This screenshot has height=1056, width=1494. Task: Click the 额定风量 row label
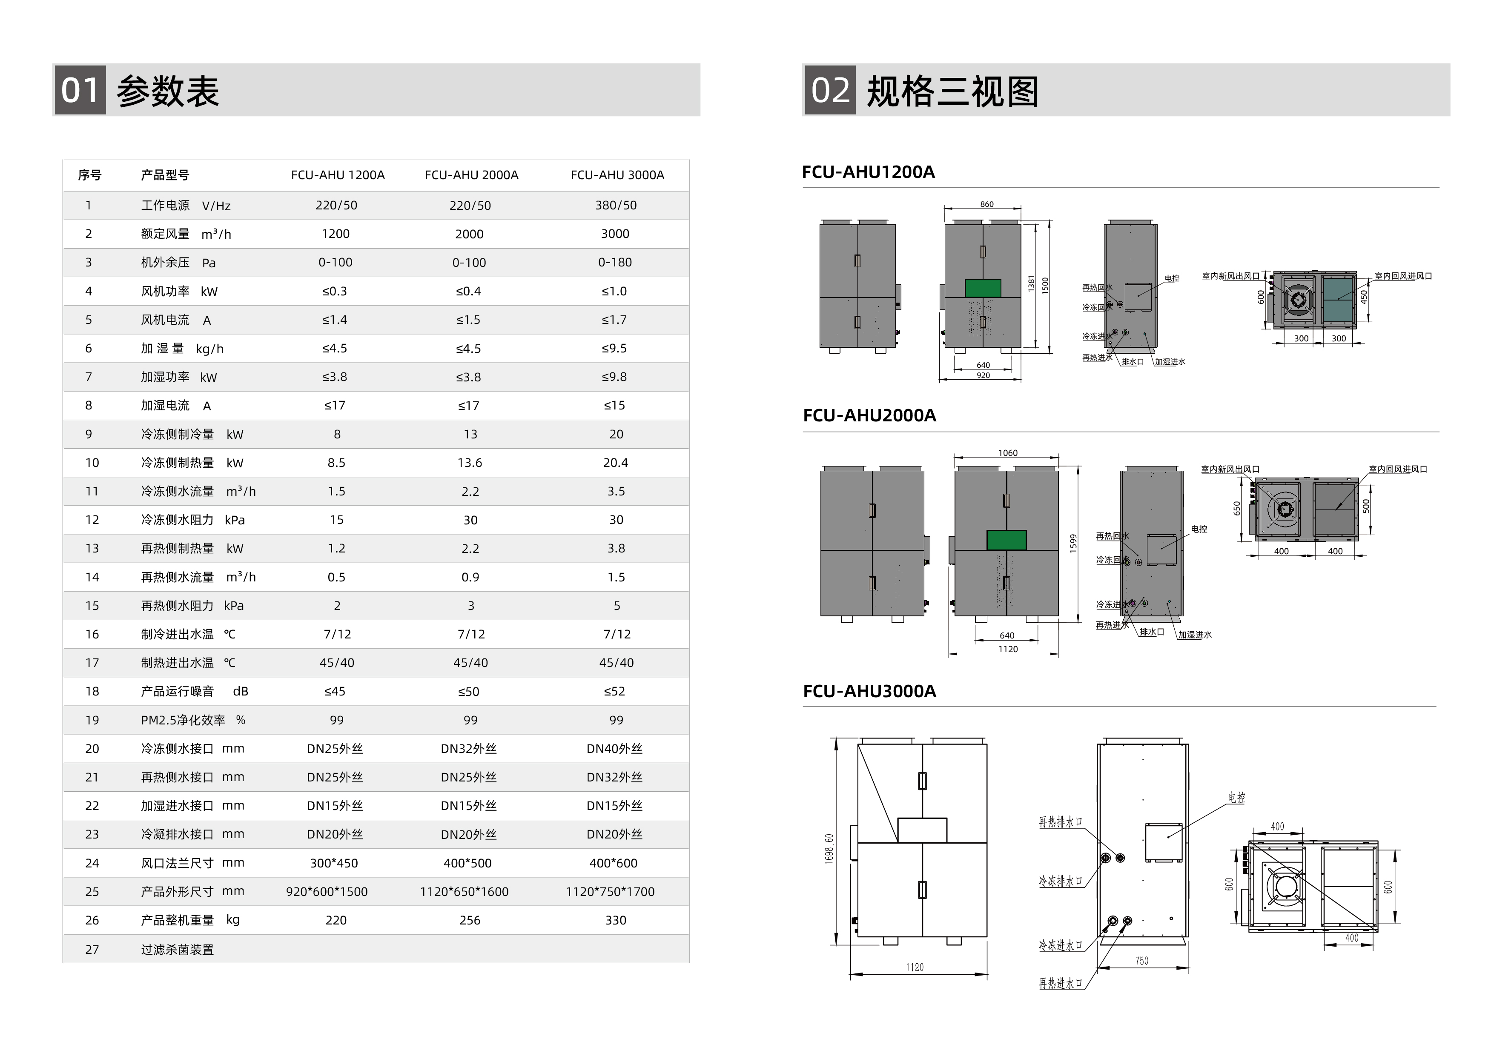tap(186, 234)
